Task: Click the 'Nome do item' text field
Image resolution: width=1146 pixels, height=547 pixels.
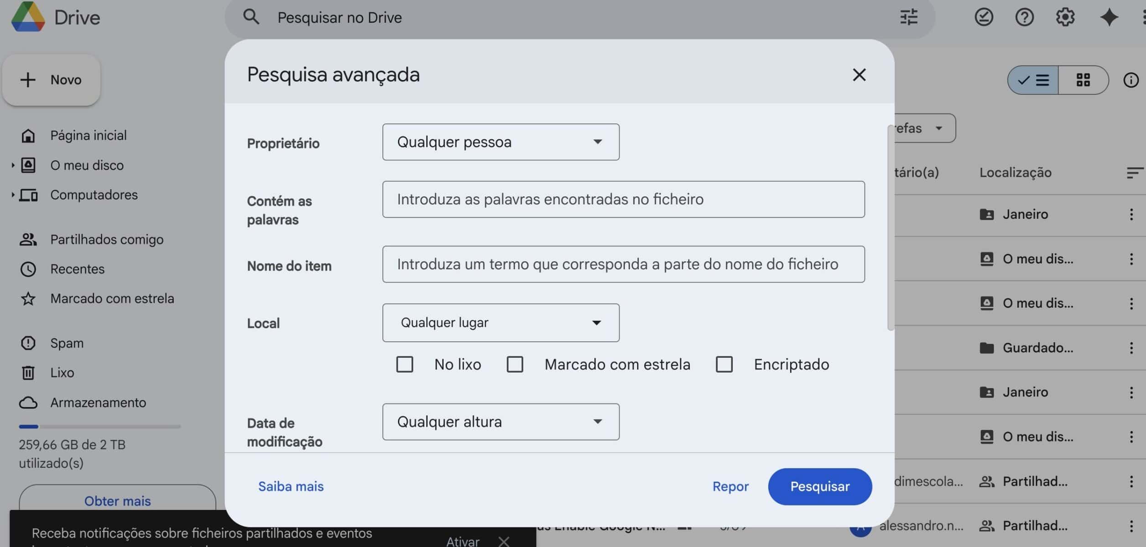Action: [x=623, y=264]
